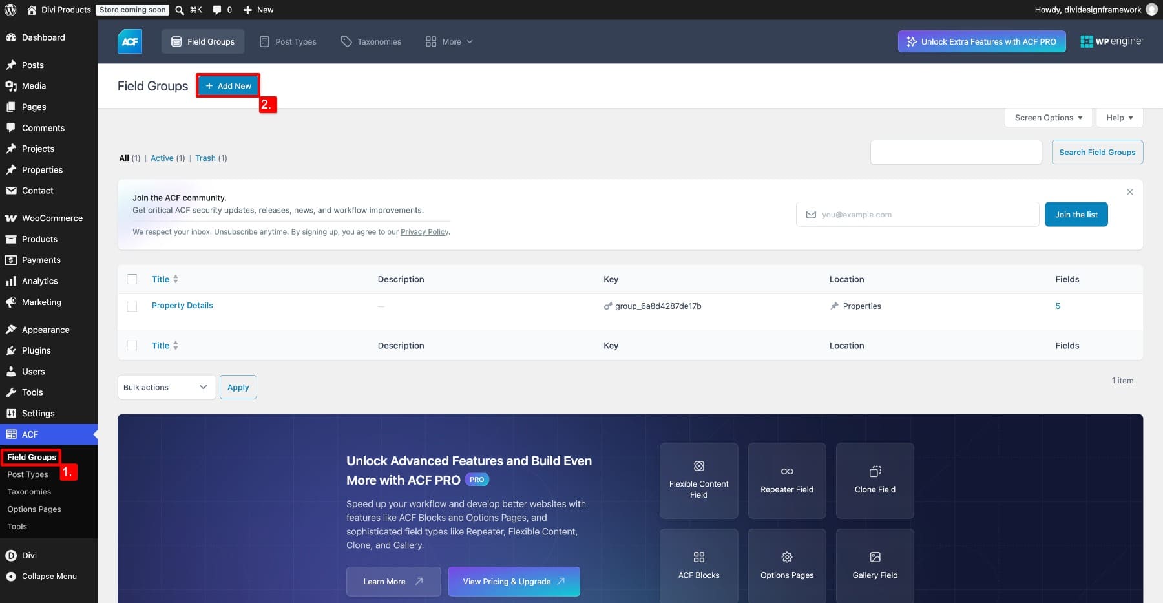Image resolution: width=1163 pixels, height=603 pixels.
Task: Click the Posts pin icon
Action: (x=11, y=65)
